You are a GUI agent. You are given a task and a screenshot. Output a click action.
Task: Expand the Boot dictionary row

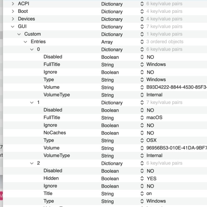13,11
